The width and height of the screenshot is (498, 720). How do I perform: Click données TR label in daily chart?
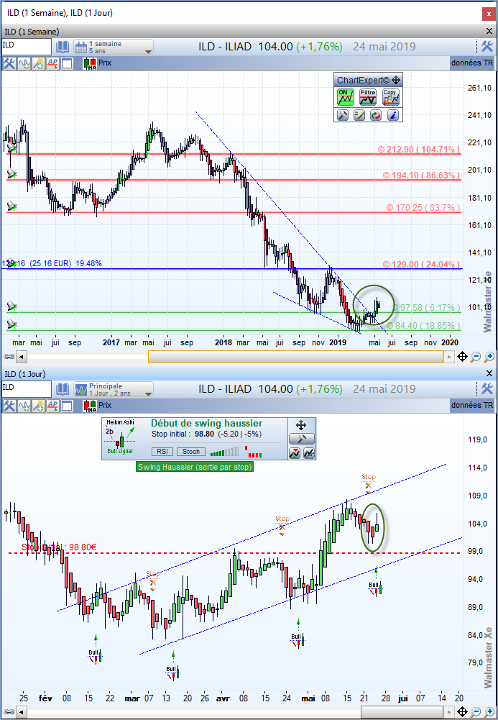(472, 406)
